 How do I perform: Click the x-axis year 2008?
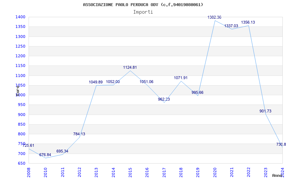click(x=29, y=172)
